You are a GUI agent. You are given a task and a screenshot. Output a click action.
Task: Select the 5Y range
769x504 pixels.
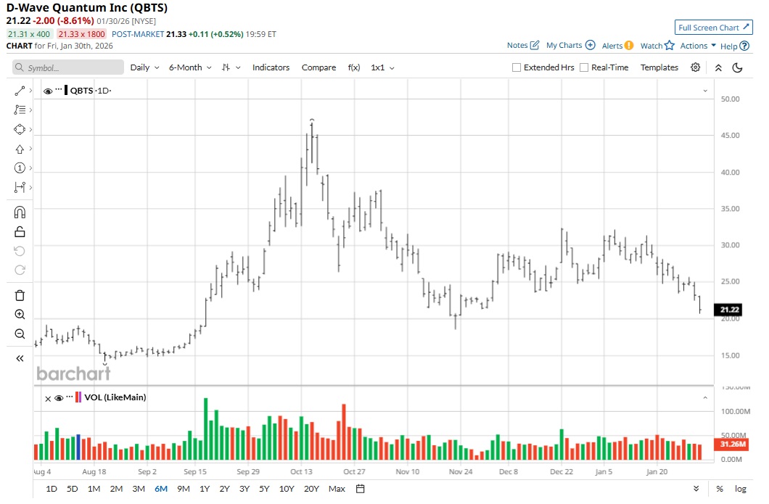264,489
